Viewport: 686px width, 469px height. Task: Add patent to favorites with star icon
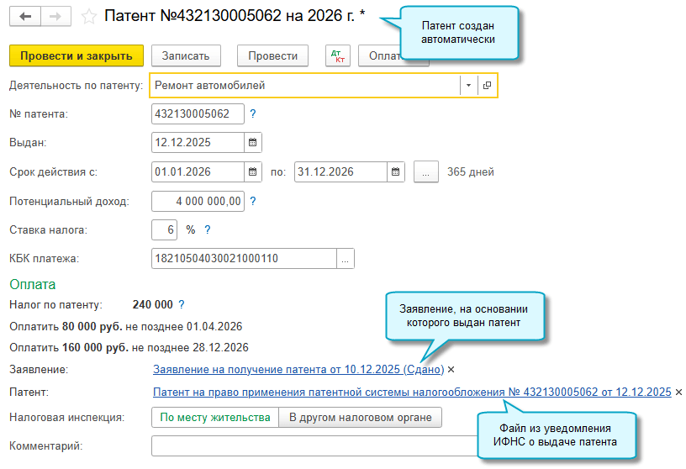click(x=89, y=17)
